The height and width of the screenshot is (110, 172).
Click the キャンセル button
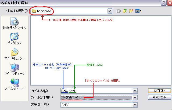coord(159,97)
